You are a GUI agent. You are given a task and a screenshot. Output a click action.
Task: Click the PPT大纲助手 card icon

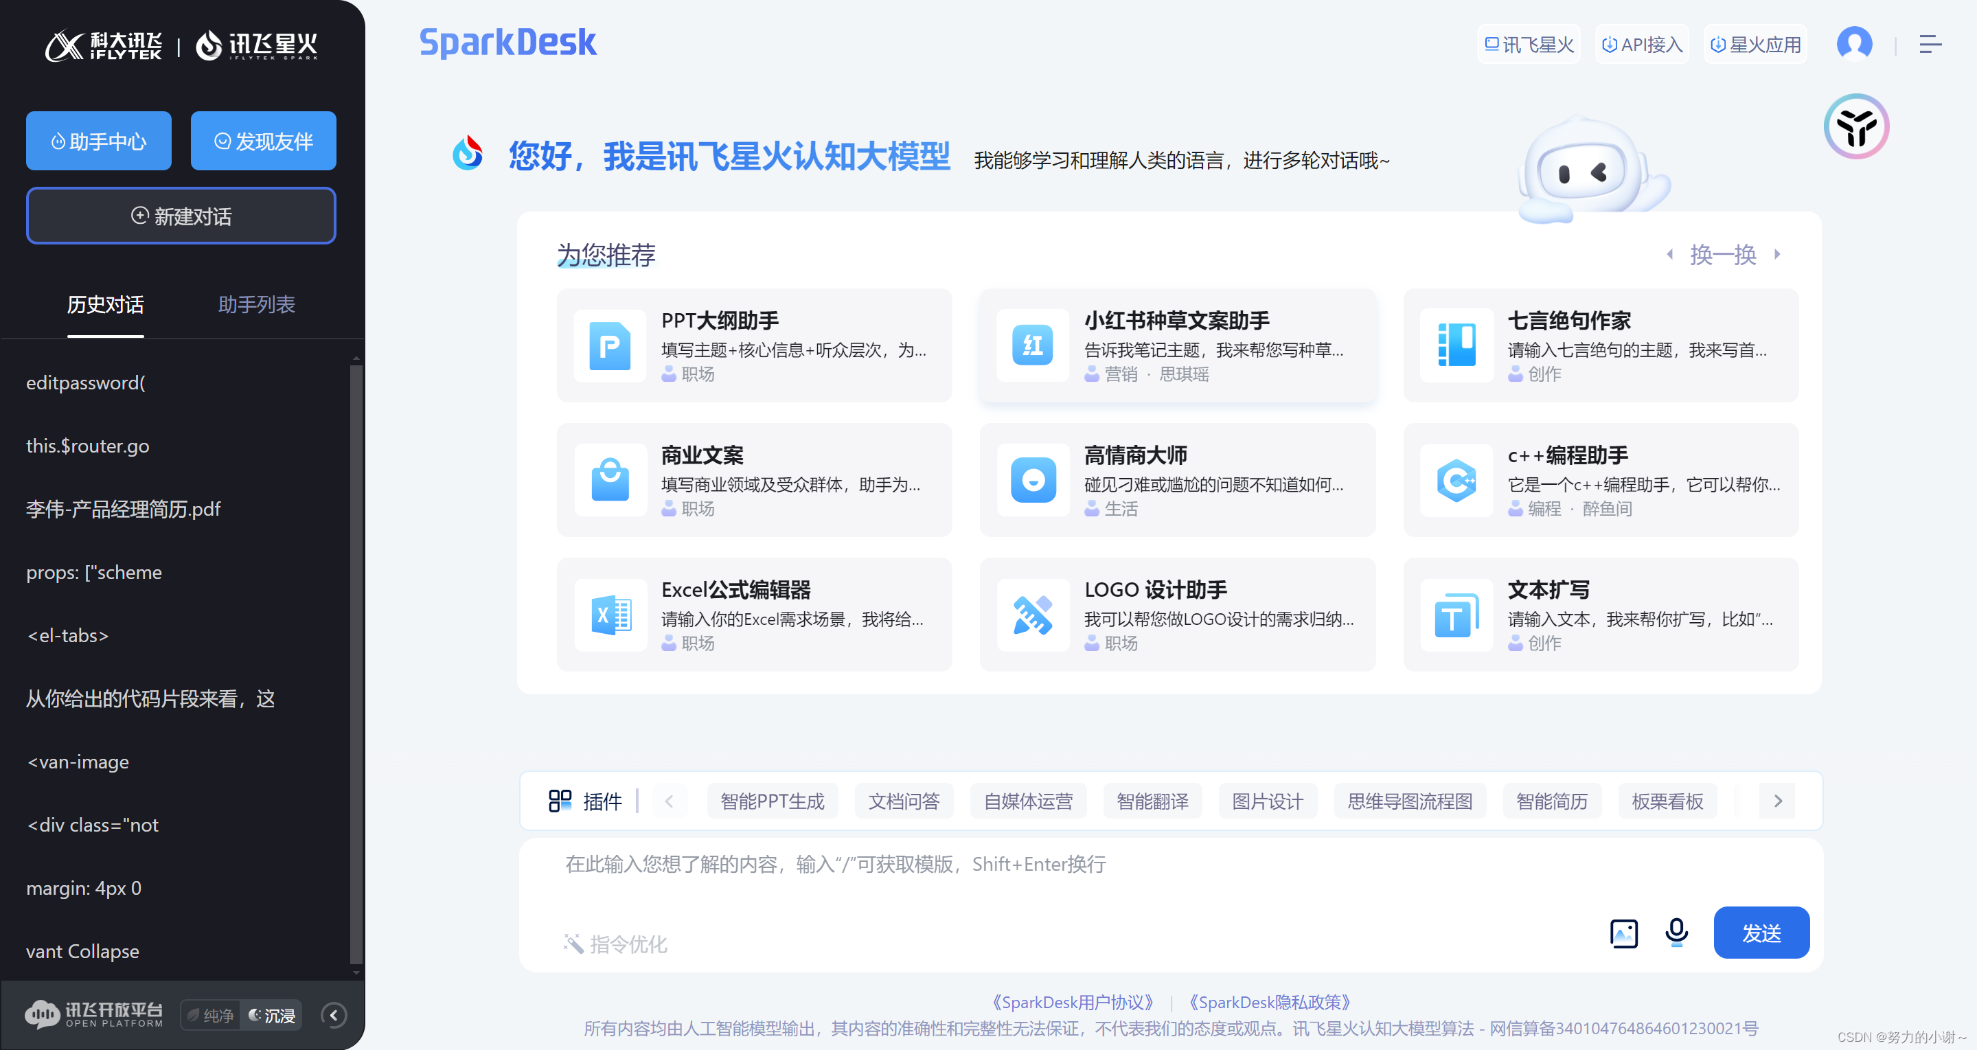click(x=609, y=346)
